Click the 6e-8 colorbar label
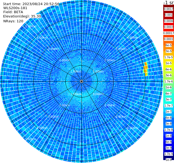Viewport: 174px width, 163px height. click(169, 118)
